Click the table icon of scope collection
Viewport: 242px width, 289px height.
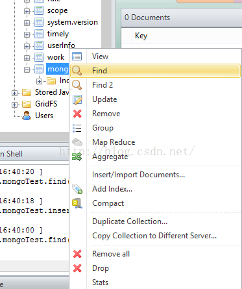pyautogui.click(x=39, y=11)
